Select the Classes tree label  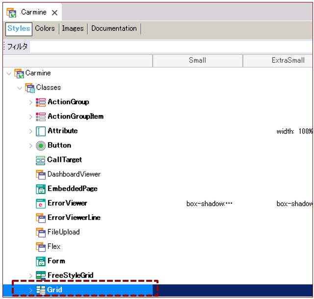point(49,88)
